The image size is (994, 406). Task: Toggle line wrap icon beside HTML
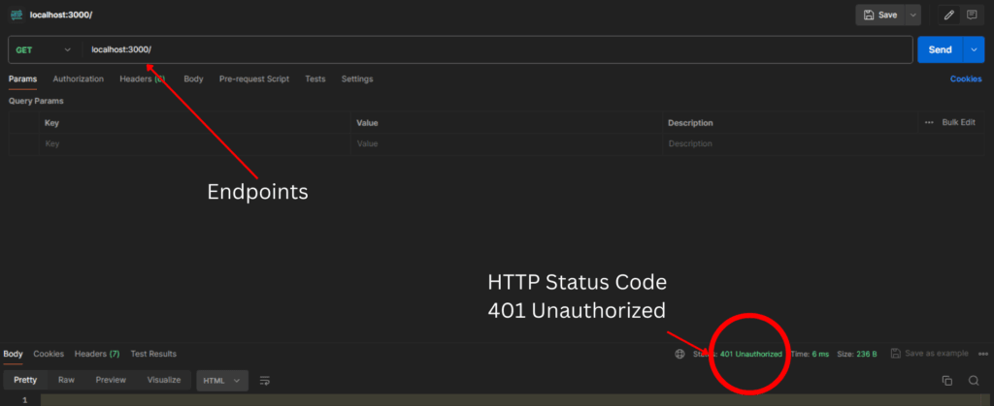pyautogui.click(x=264, y=381)
